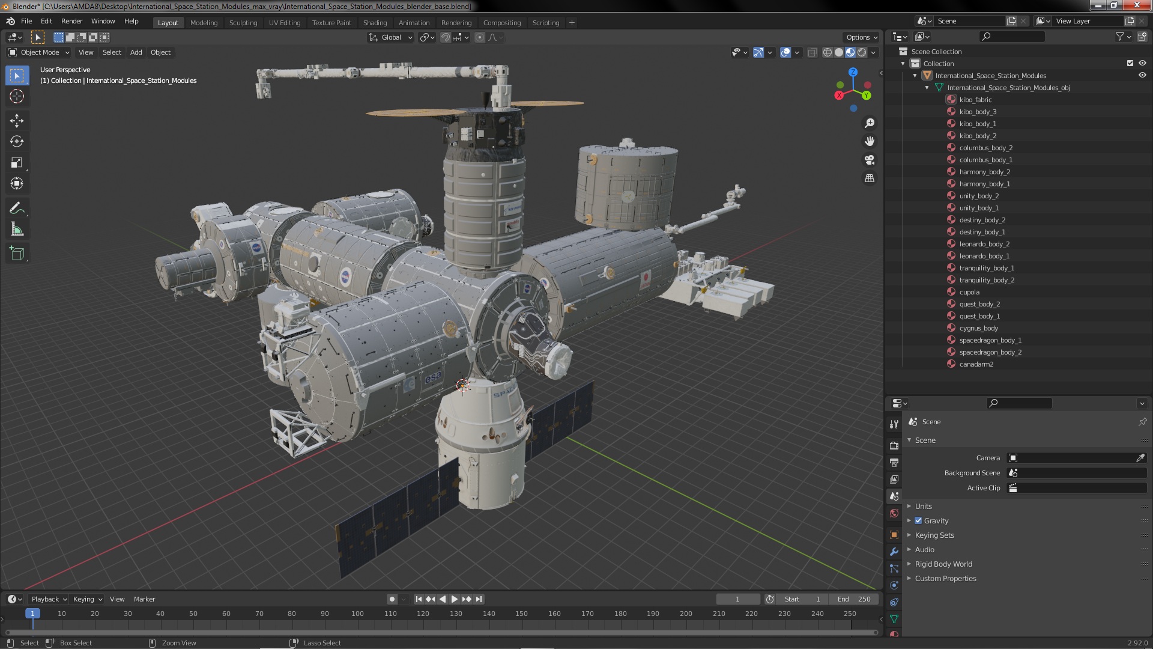Jump to the end frame
Screen dimensions: 1153x649
479,599
